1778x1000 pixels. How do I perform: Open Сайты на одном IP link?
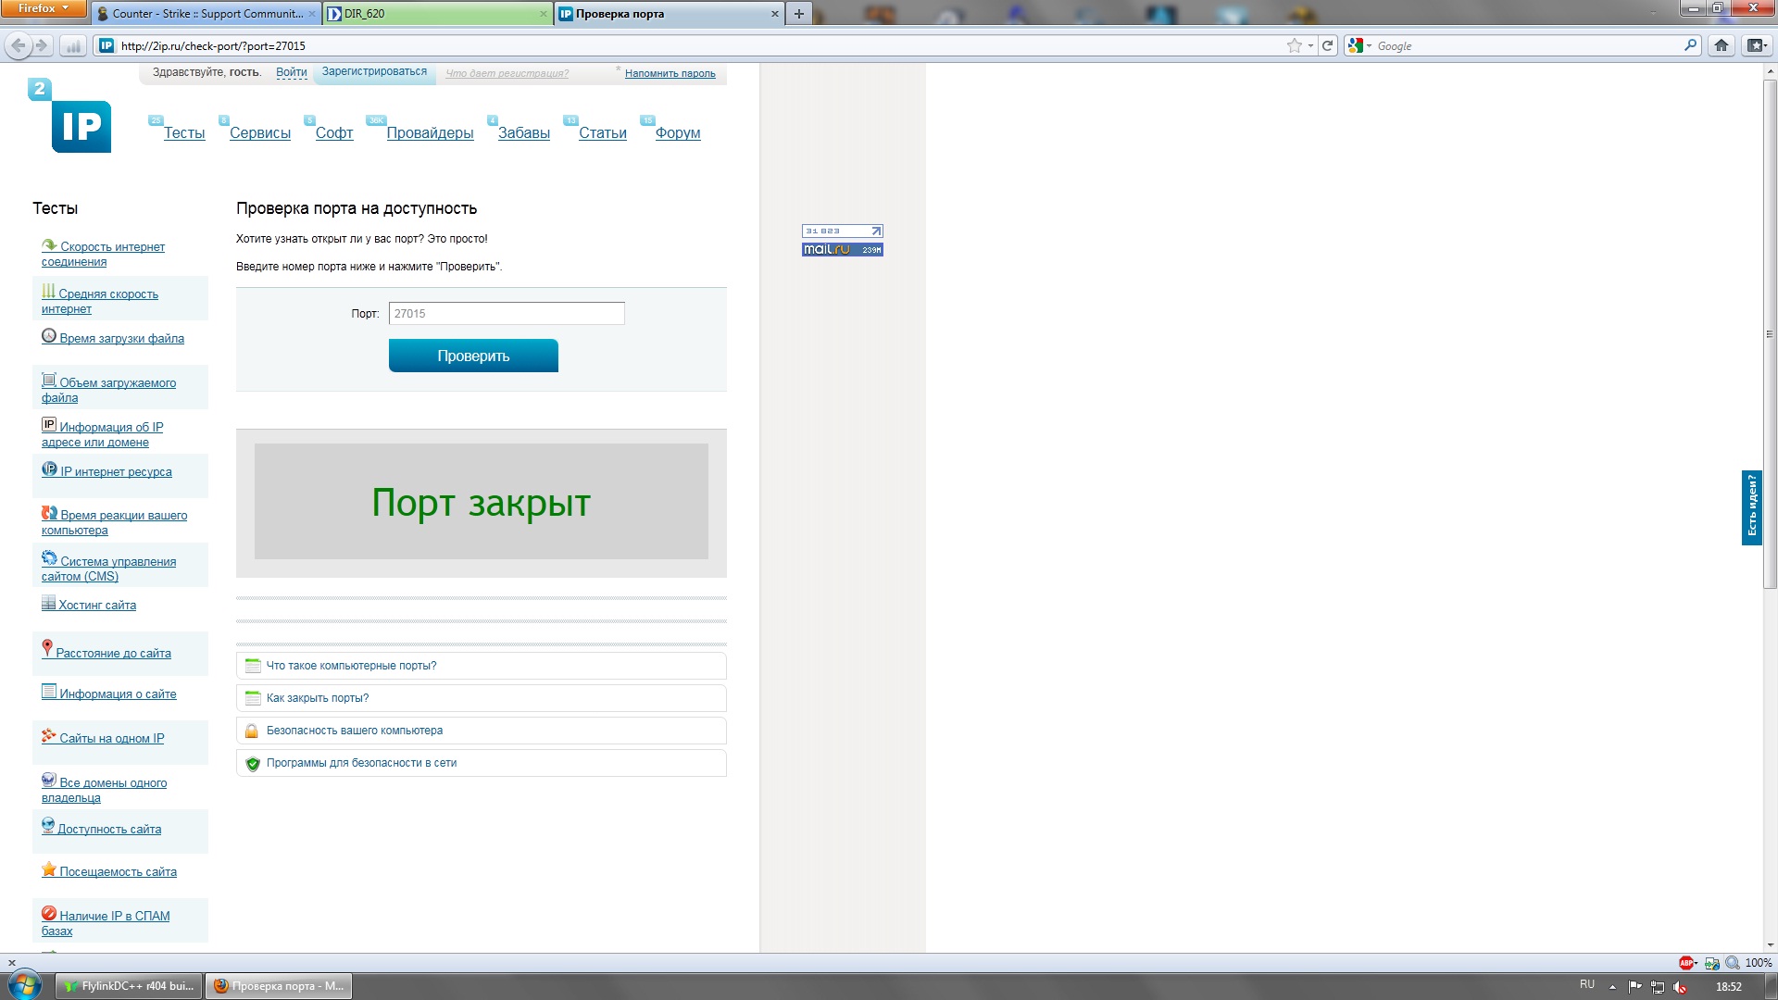tap(103, 738)
